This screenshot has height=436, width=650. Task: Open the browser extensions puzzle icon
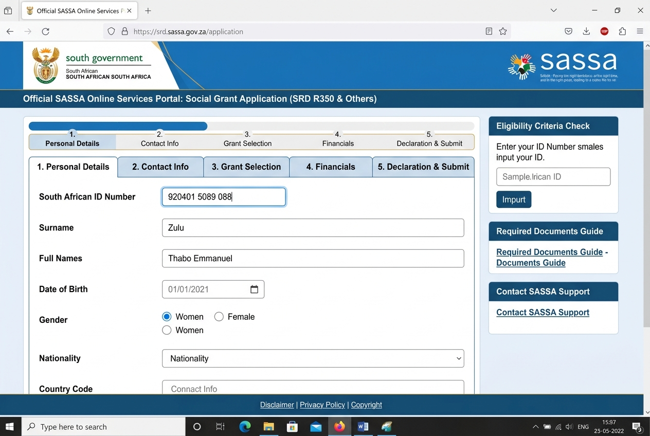[x=622, y=31]
